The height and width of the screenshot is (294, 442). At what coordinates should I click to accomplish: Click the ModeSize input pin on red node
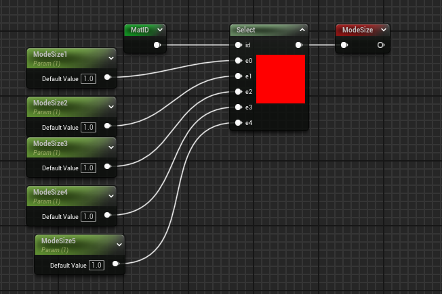[x=344, y=45]
